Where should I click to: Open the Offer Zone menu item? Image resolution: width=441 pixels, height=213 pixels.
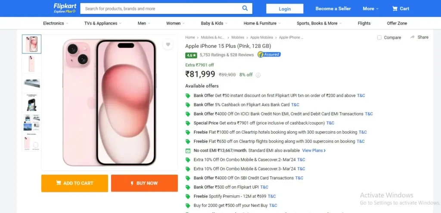pos(397,23)
